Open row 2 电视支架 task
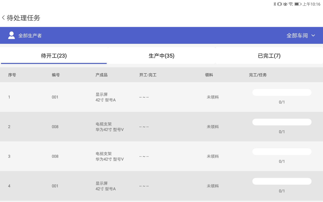323x202 pixels. 162,127
